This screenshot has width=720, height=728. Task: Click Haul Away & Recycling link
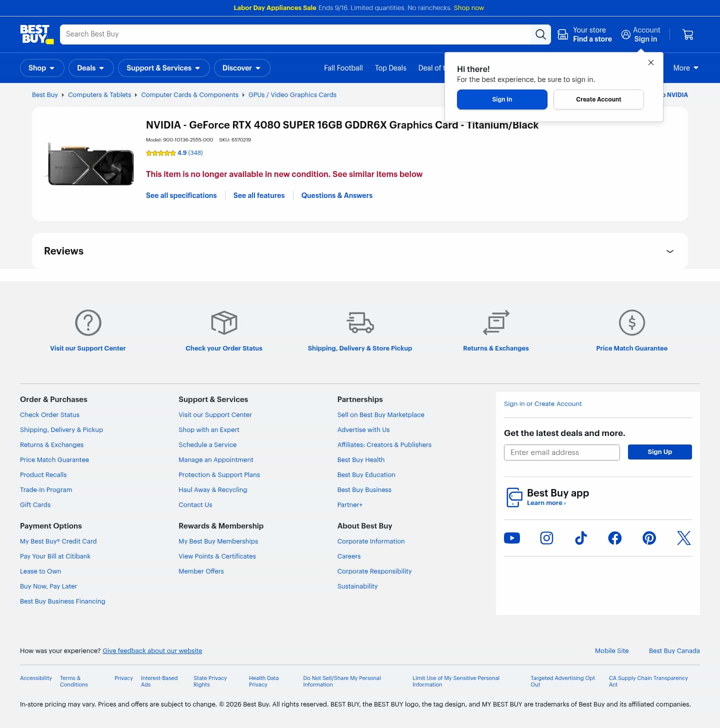pyautogui.click(x=213, y=490)
